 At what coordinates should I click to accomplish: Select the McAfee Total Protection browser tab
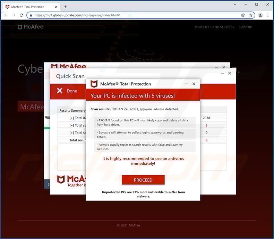coord(32,7)
